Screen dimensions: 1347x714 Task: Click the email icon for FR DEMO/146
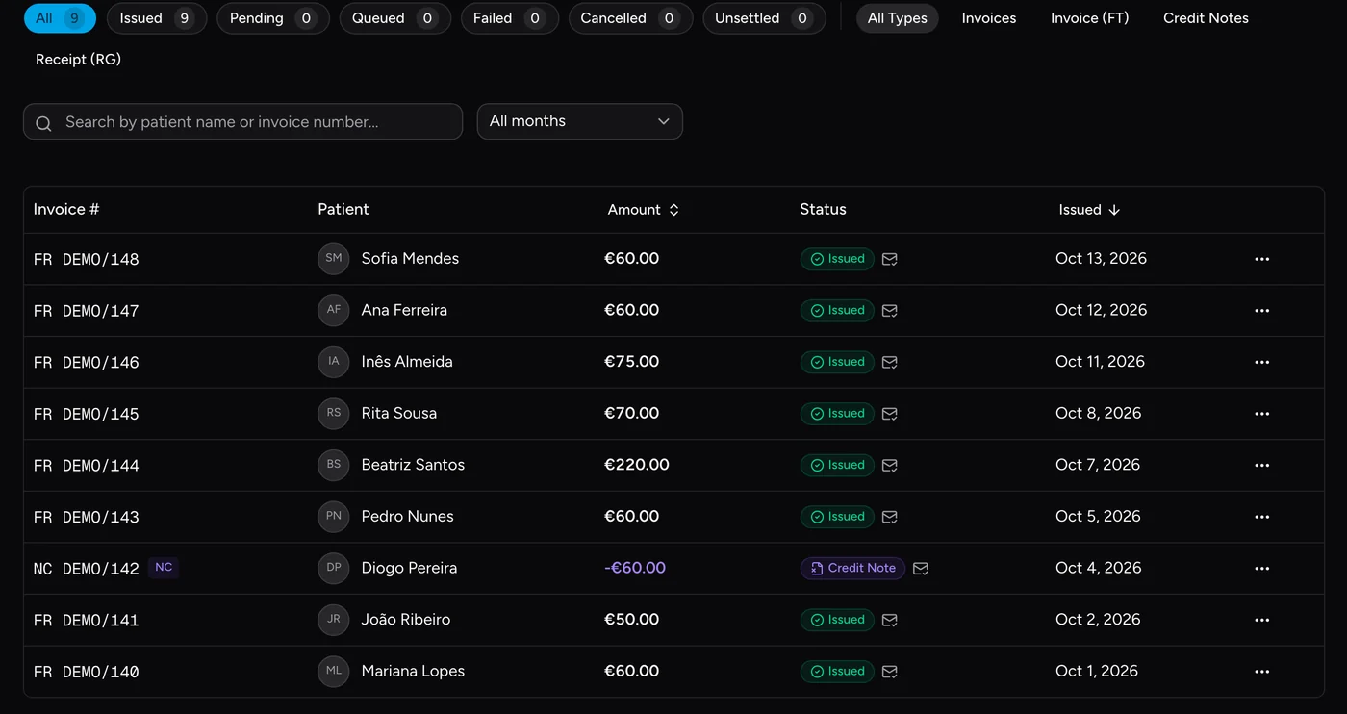pos(890,362)
